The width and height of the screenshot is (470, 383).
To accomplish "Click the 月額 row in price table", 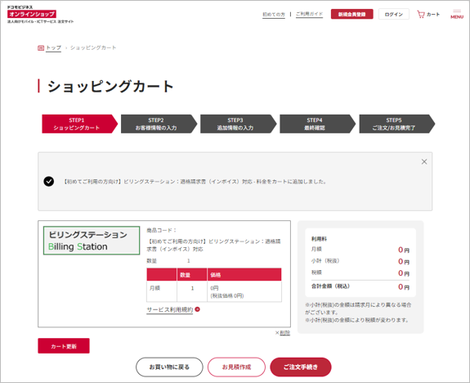I will [x=214, y=291].
